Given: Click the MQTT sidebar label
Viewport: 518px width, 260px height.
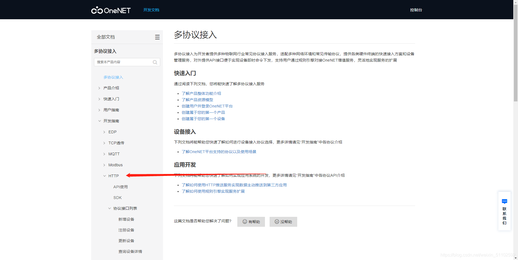Looking at the screenshot, I should tap(114, 154).
